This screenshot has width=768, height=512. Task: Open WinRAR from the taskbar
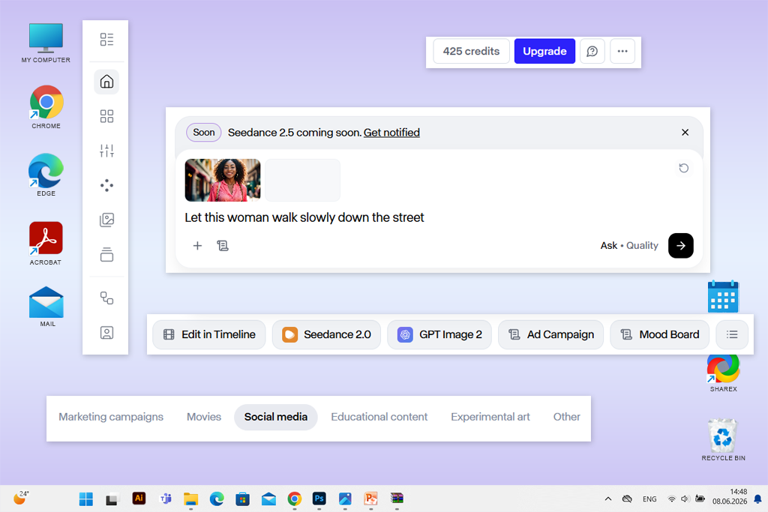[x=397, y=499]
